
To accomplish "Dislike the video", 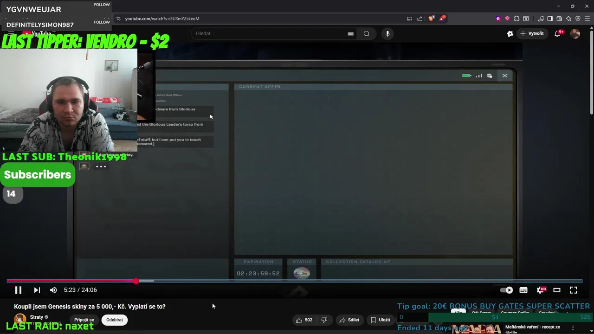I will coord(324,320).
